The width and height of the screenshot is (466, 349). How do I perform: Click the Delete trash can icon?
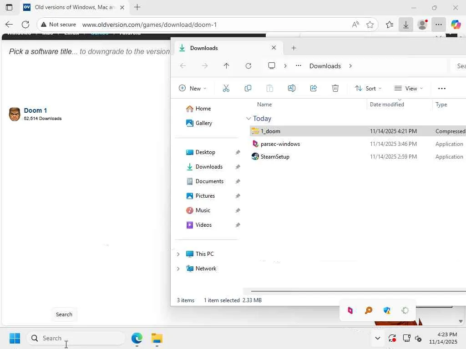(335, 88)
